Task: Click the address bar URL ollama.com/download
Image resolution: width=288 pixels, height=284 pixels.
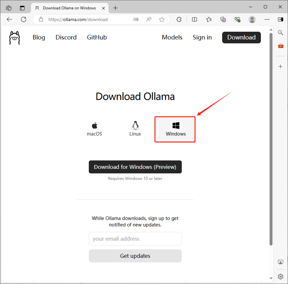Action: pos(78,19)
